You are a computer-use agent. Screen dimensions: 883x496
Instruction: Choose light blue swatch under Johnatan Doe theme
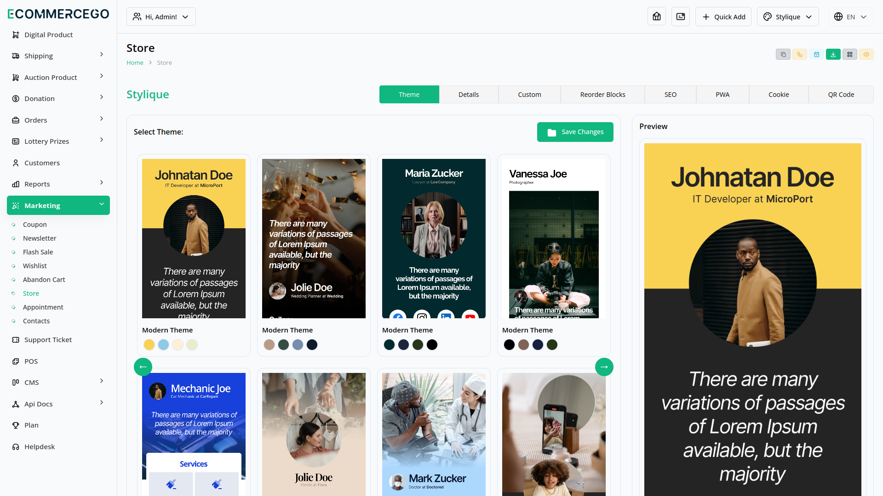(x=163, y=344)
